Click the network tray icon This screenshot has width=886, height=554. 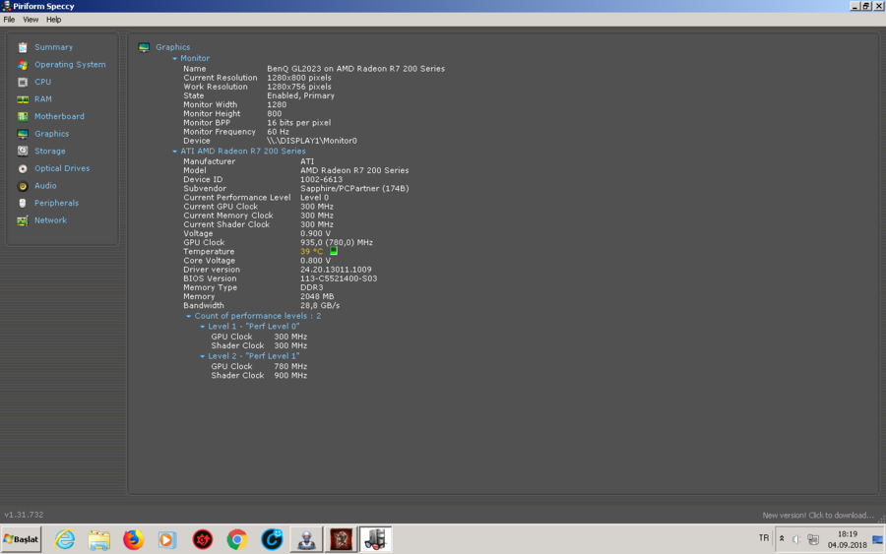pyautogui.click(x=813, y=539)
